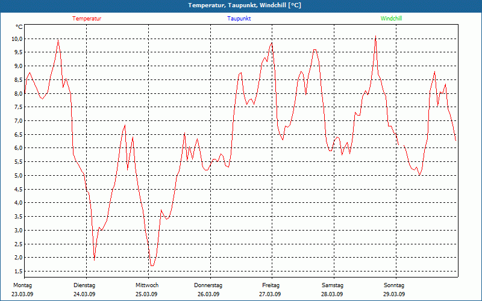Image resolution: width=482 pixels, height=301 pixels.
Task: Click the '3,5' y-axis value
Action: click(19, 216)
